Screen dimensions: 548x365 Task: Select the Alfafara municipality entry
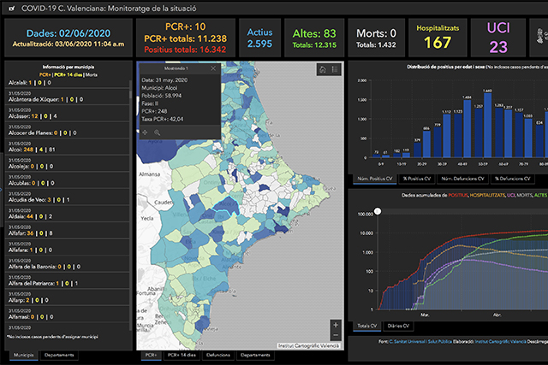(x=67, y=247)
